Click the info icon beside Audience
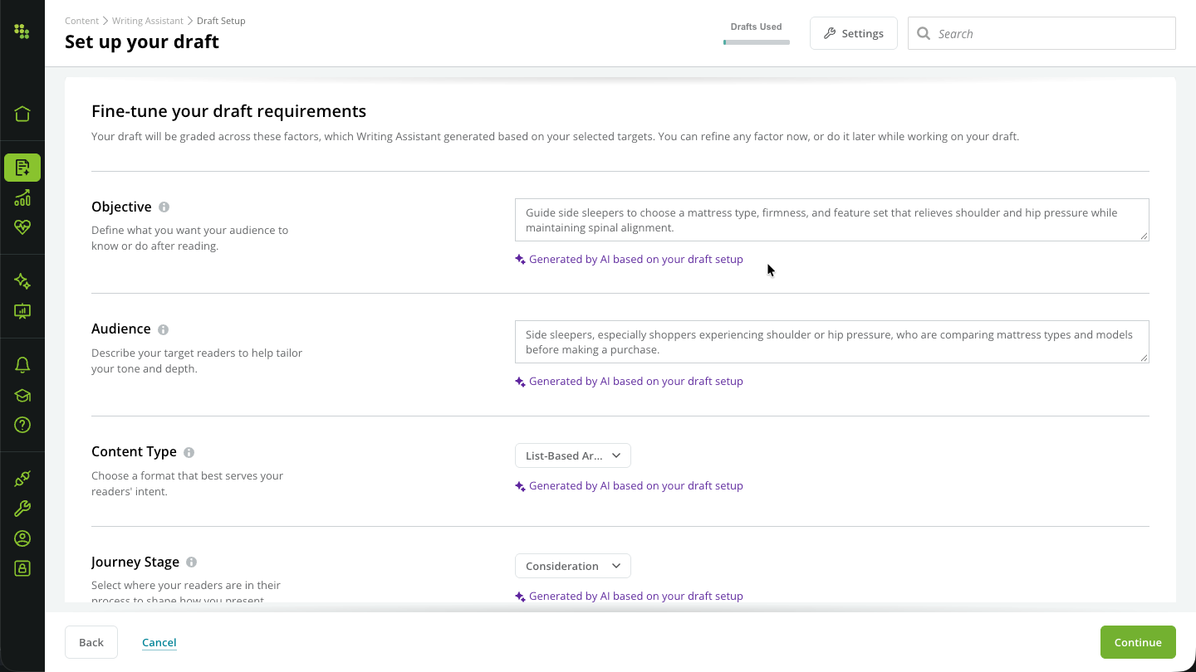Screen dimensions: 1196x672 (163, 329)
